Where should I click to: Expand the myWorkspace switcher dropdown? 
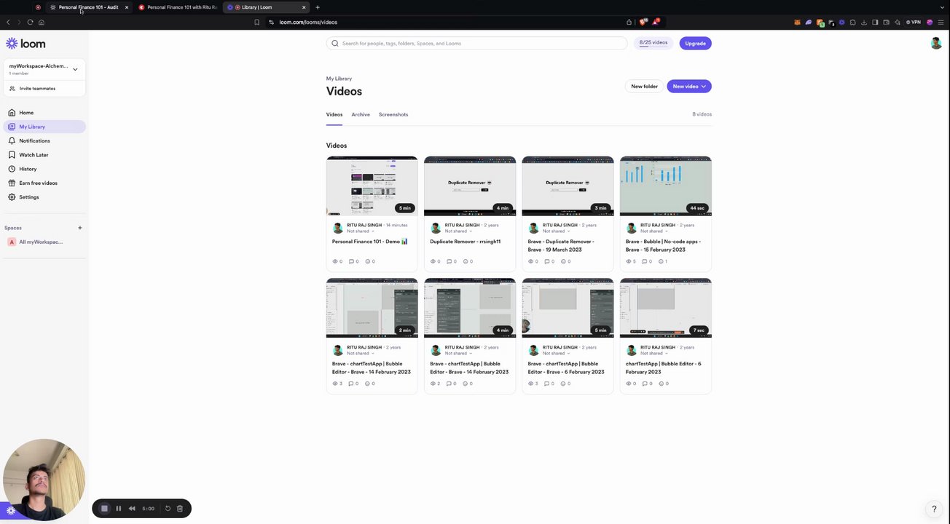75,69
